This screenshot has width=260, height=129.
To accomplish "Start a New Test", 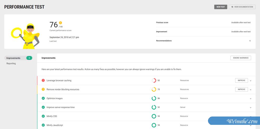I will click(x=221, y=7).
